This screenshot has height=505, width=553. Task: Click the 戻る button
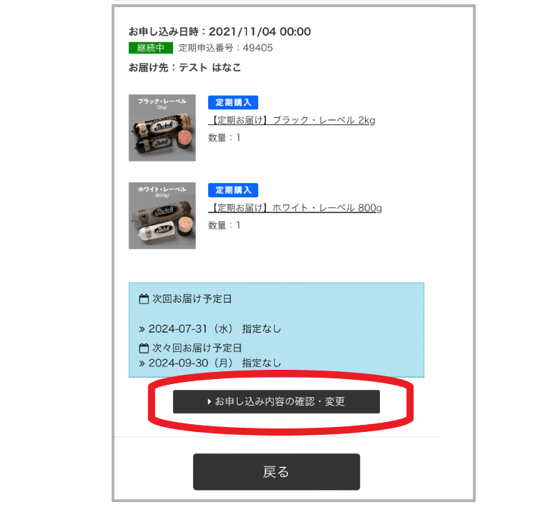(276, 471)
